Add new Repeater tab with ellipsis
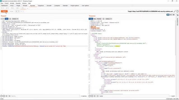Screen dimensions: 179x100 coord(27,8)
